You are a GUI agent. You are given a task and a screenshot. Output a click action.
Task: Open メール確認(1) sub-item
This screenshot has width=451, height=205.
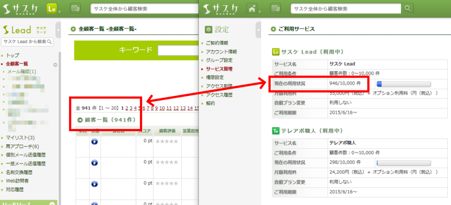coord(22,71)
